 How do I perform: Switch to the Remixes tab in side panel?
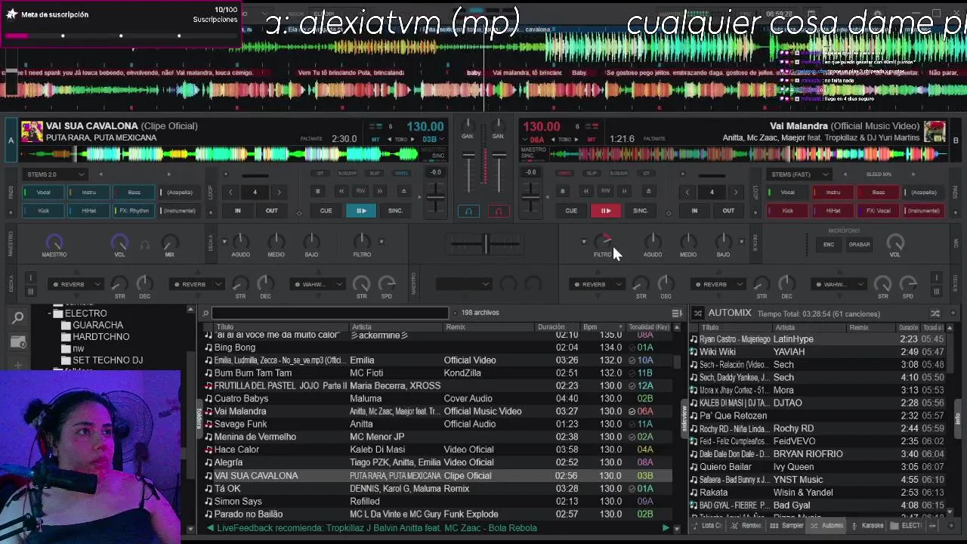coord(748,526)
